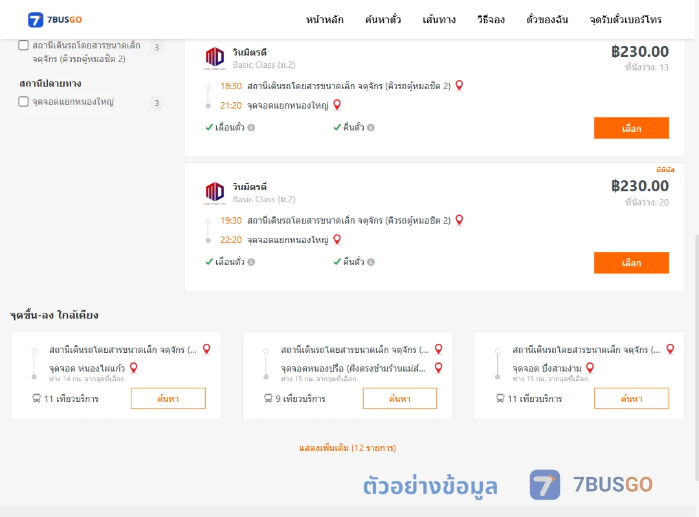Open ค้นหาตั๋ว in the navigation

383,19
